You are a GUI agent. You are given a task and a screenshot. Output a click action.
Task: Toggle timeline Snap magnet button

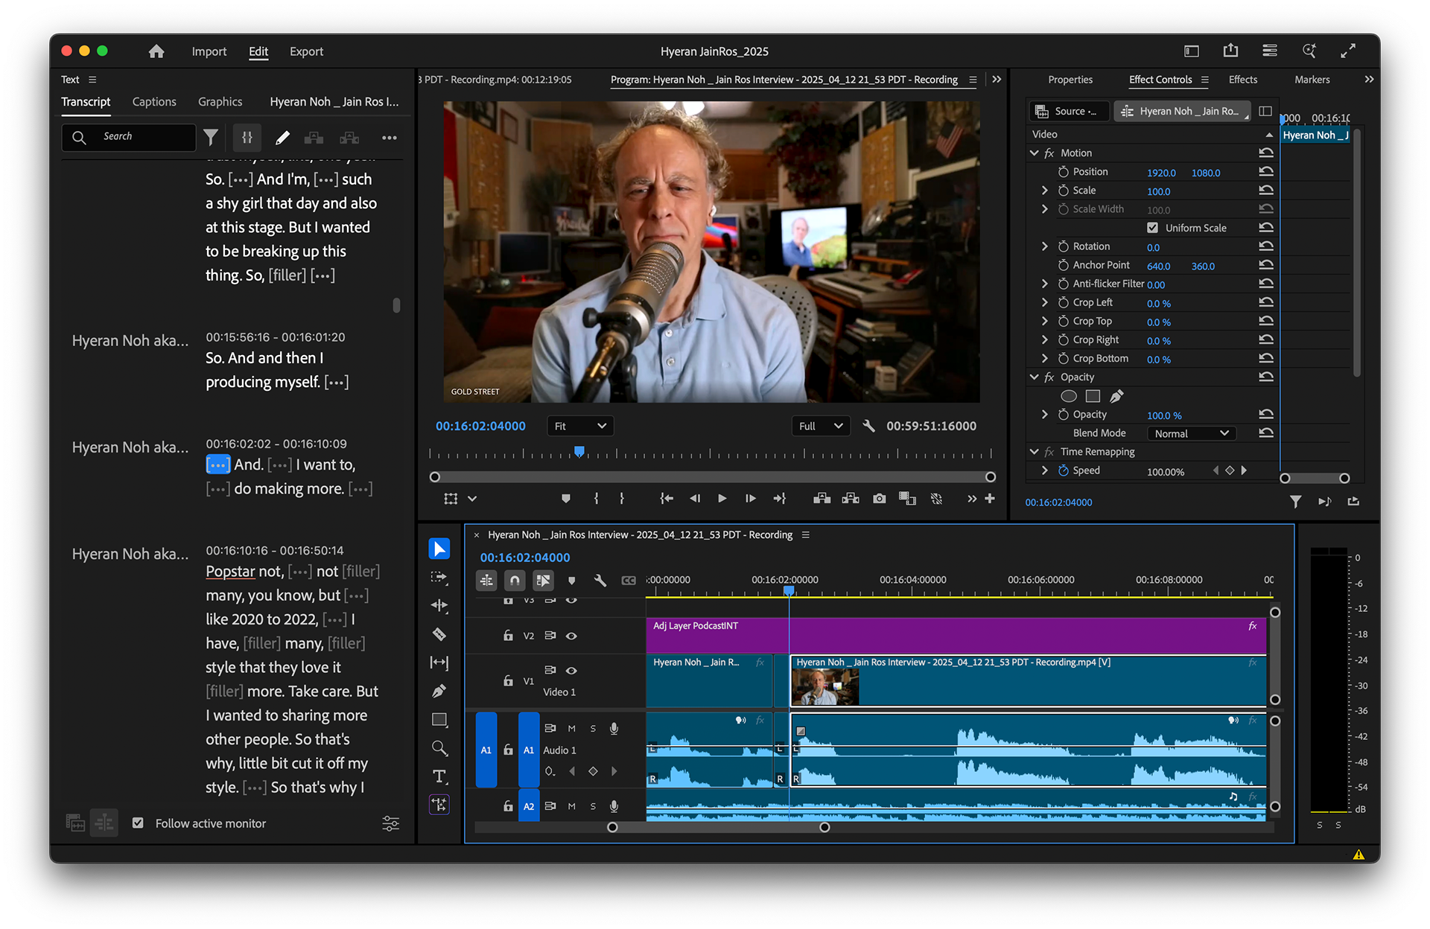(515, 580)
